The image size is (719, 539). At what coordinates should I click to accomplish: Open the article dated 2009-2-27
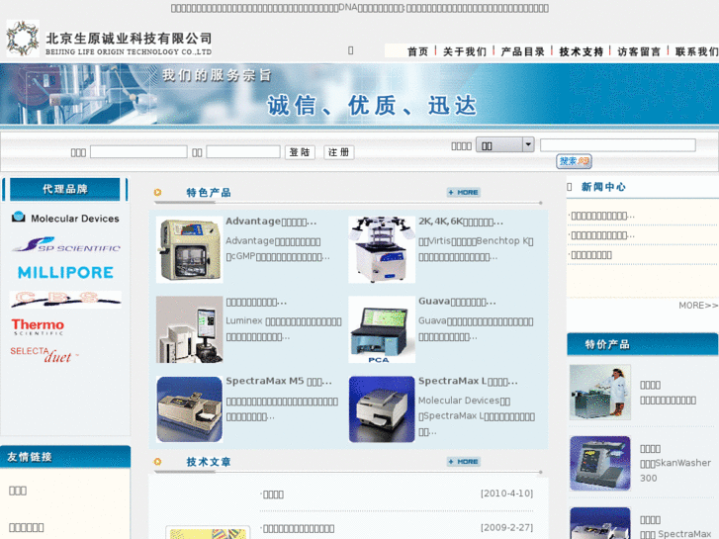click(299, 528)
